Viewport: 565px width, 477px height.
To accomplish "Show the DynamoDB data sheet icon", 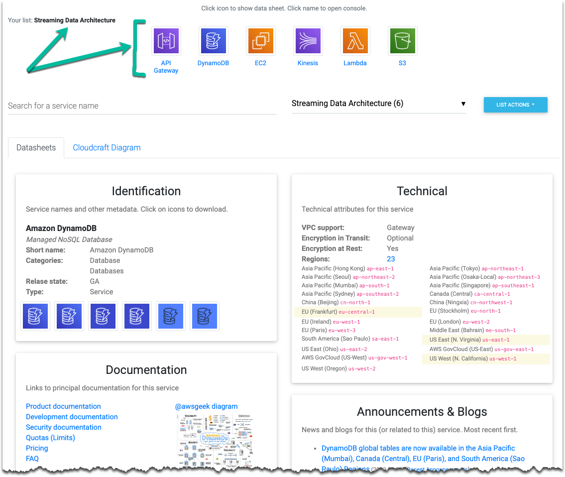I will (213, 41).
